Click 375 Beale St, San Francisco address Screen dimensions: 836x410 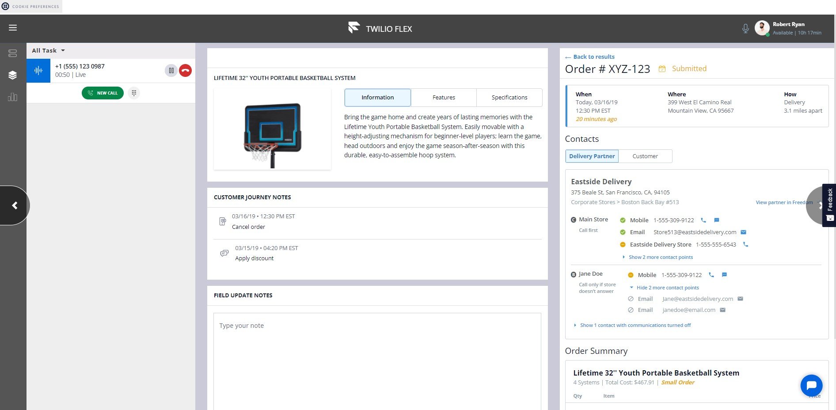click(x=620, y=193)
